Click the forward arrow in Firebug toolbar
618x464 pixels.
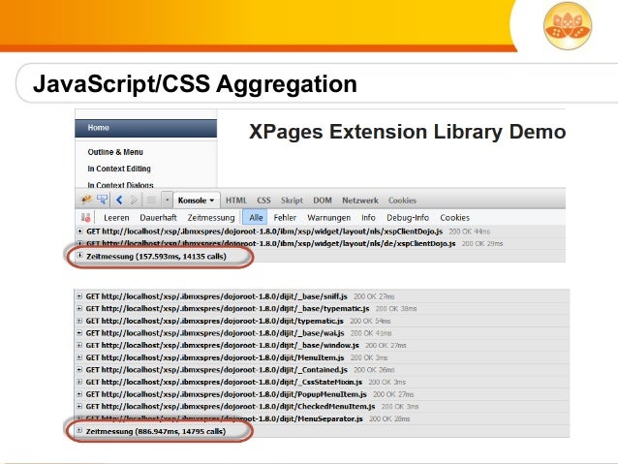[x=134, y=200]
